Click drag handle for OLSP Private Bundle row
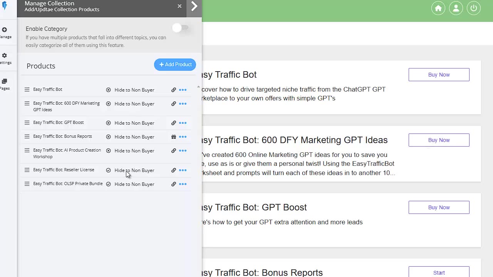The height and width of the screenshot is (277, 493). coord(27,184)
